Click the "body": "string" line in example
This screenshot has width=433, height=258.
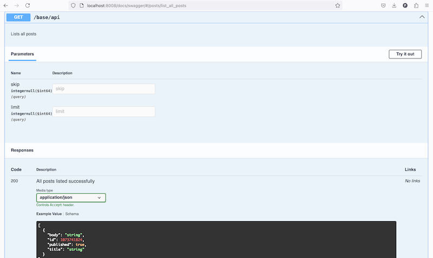(x=65, y=235)
